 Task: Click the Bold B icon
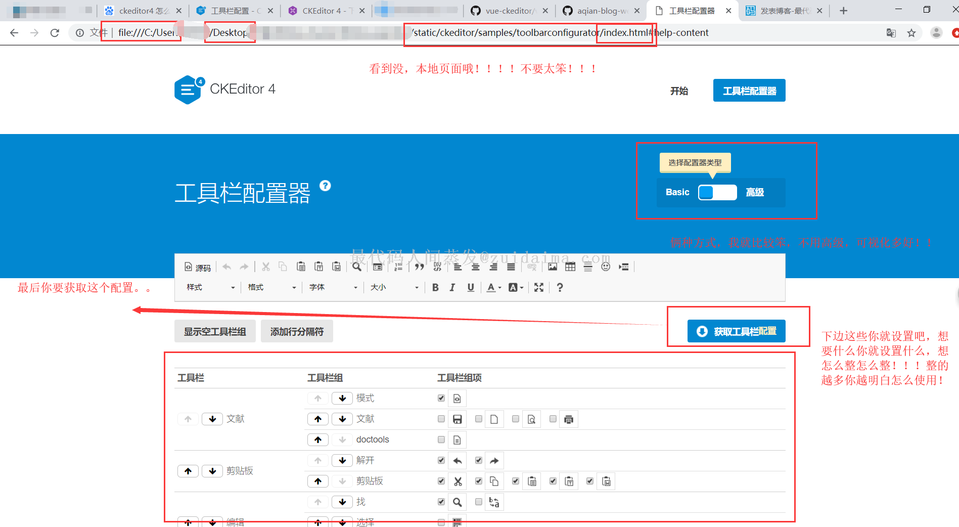pyautogui.click(x=435, y=287)
